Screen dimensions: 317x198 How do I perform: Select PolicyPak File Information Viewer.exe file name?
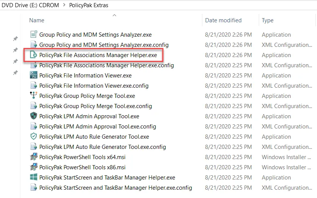pos(85,76)
